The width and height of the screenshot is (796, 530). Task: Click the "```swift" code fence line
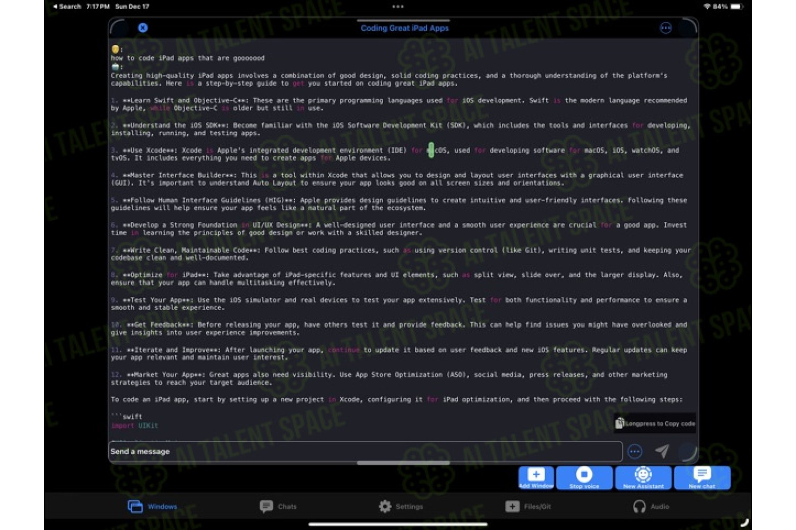pos(126,417)
